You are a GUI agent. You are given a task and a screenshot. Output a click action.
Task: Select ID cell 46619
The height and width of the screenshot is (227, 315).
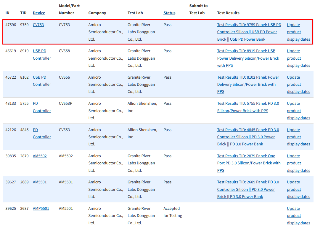(11, 51)
